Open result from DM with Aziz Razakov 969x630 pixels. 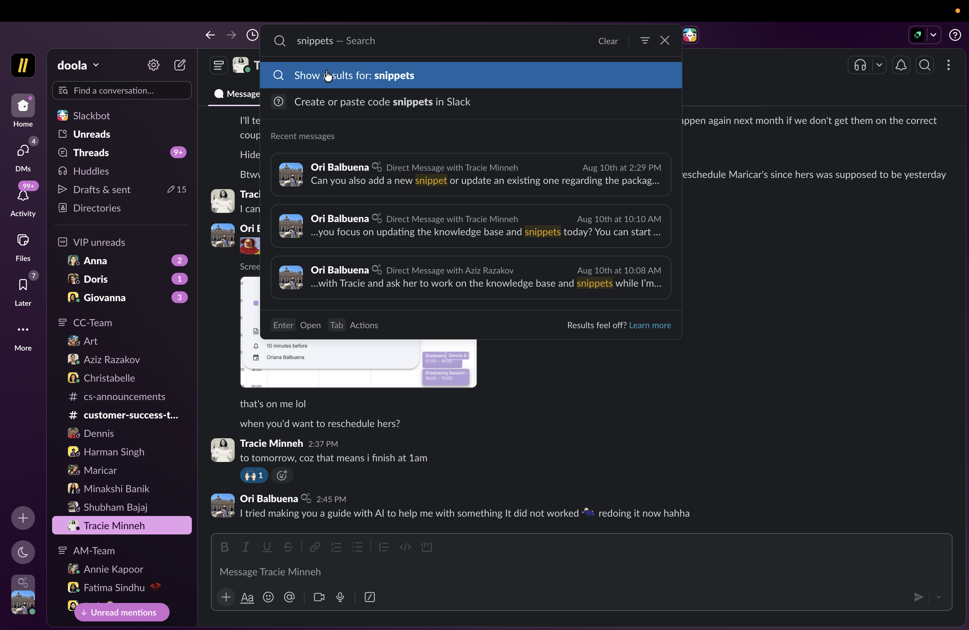471,277
